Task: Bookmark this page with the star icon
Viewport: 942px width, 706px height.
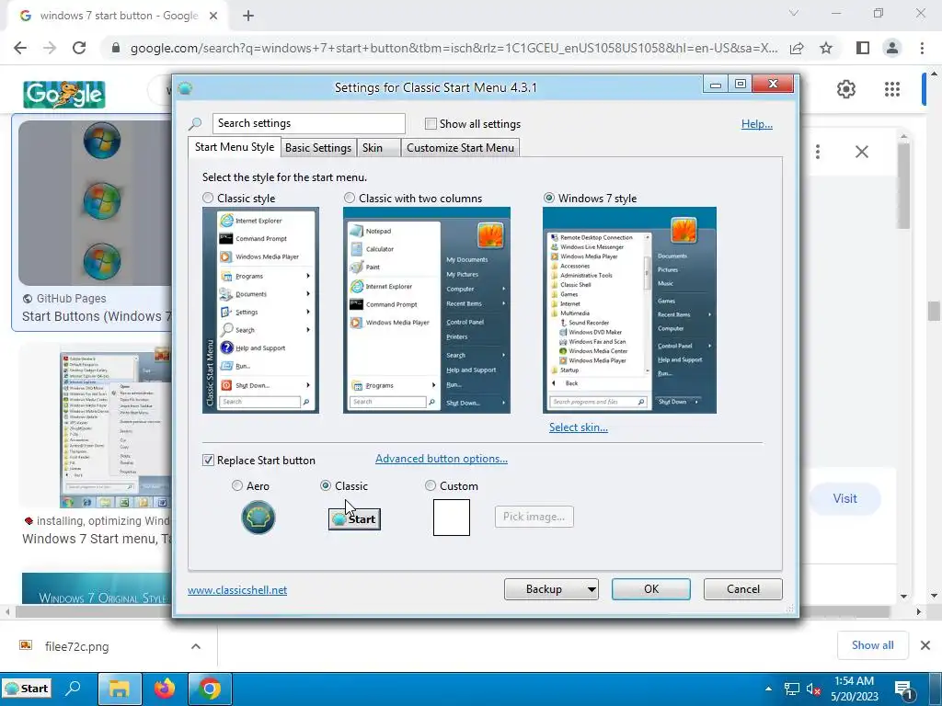Action: [826, 48]
